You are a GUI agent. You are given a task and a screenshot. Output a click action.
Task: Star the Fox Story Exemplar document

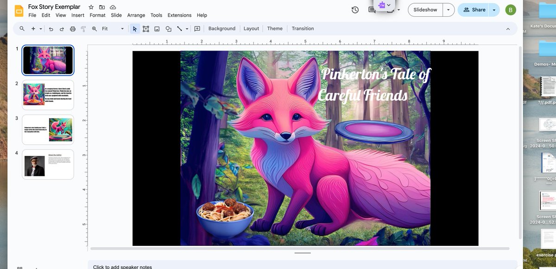coord(91,7)
